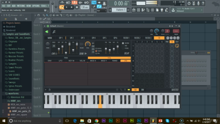
Task: Open Photoshop from the taskbar
Action: tap(139, 121)
